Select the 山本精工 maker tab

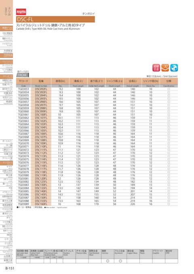[6, 257]
